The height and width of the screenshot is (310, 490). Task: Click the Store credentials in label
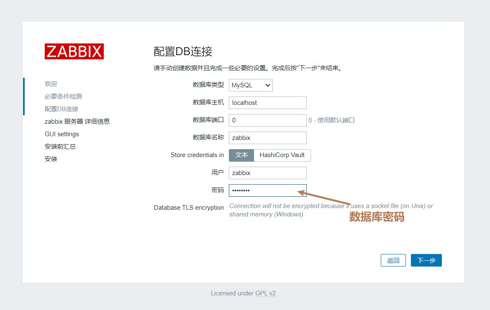tap(197, 155)
